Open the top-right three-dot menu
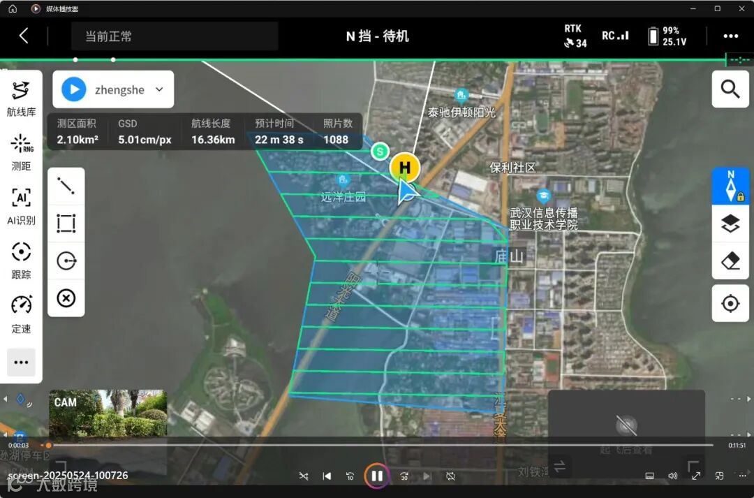This screenshot has width=754, height=498. [x=730, y=36]
